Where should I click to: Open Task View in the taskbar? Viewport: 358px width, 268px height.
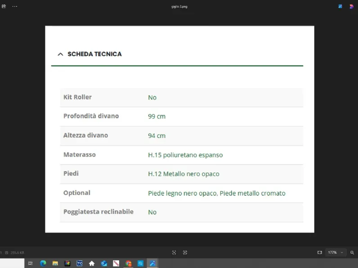(31, 264)
